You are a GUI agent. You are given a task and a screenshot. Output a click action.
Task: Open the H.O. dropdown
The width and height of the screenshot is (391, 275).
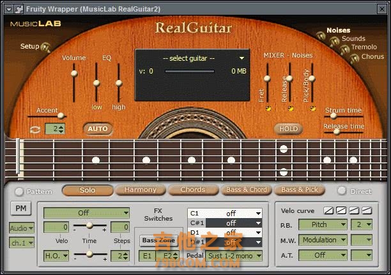(56, 256)
